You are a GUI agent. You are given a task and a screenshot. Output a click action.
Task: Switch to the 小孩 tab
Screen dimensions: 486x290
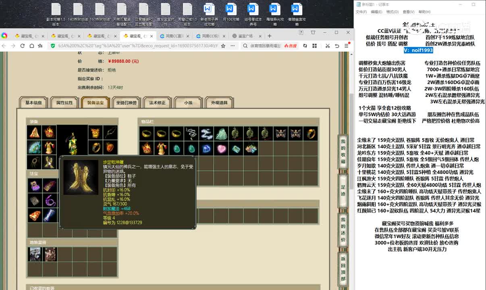[188, 103]
